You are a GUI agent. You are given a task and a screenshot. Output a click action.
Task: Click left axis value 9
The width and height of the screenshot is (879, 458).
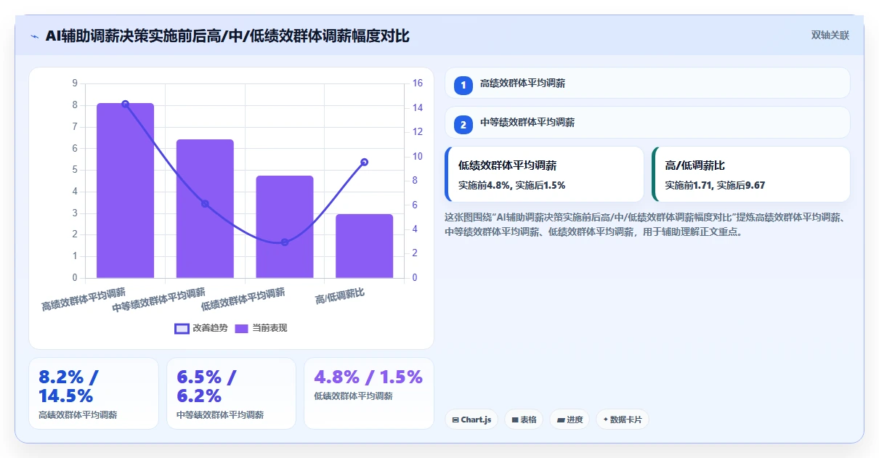point(75,83)
